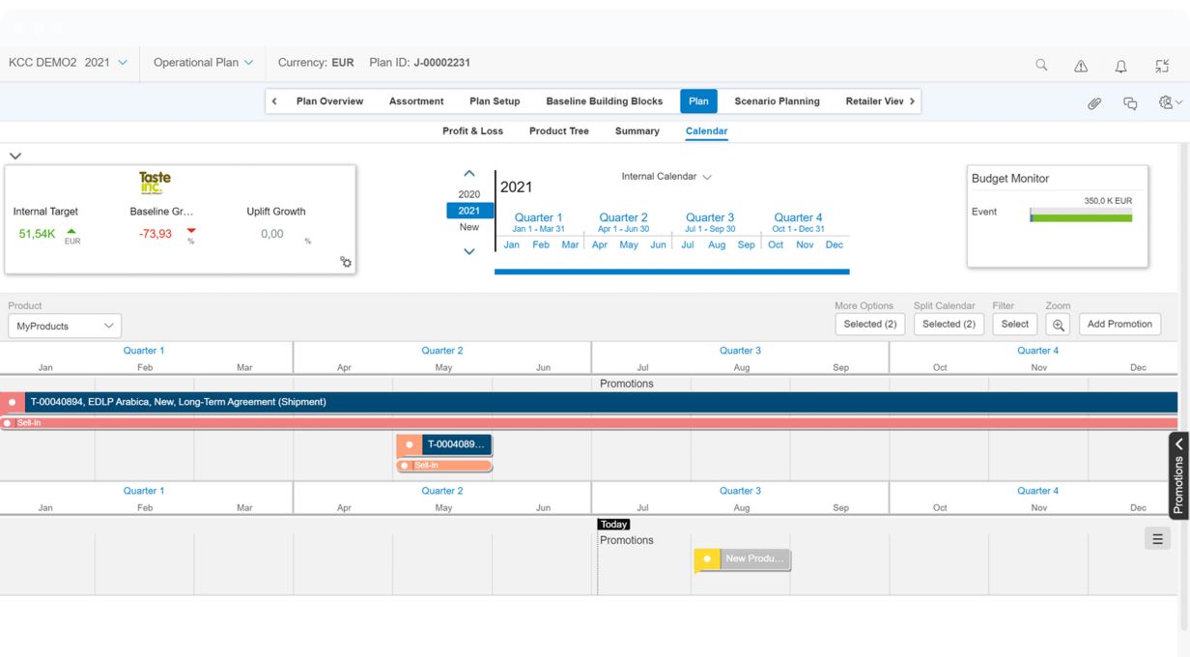
Task: Open the Internal Calendar dropdown
Action: [x=666, y=177]
